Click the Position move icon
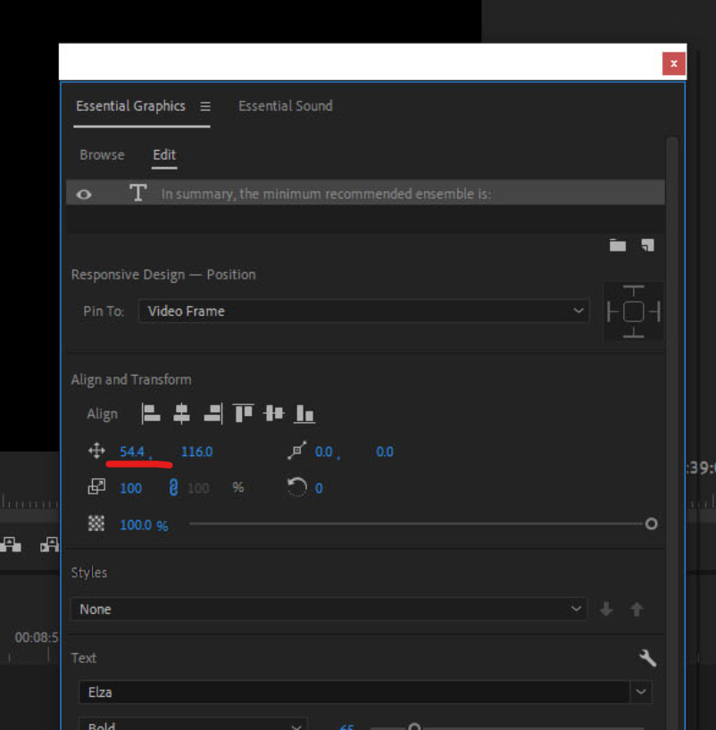 pos(96,451)
